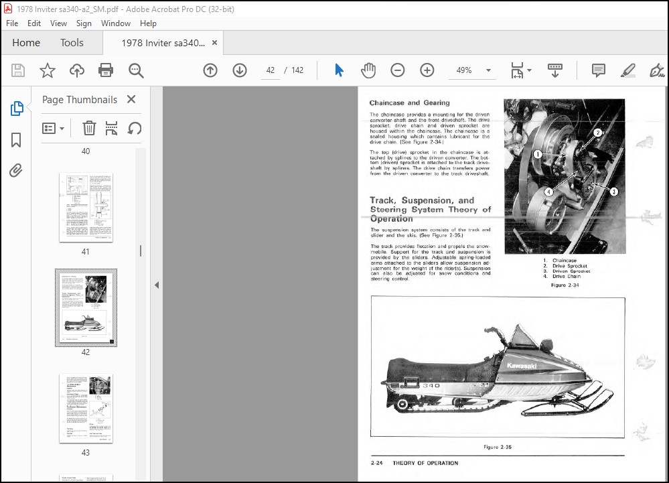Zoom out with the minus button

pyautogui.click(x=398, y=70)
